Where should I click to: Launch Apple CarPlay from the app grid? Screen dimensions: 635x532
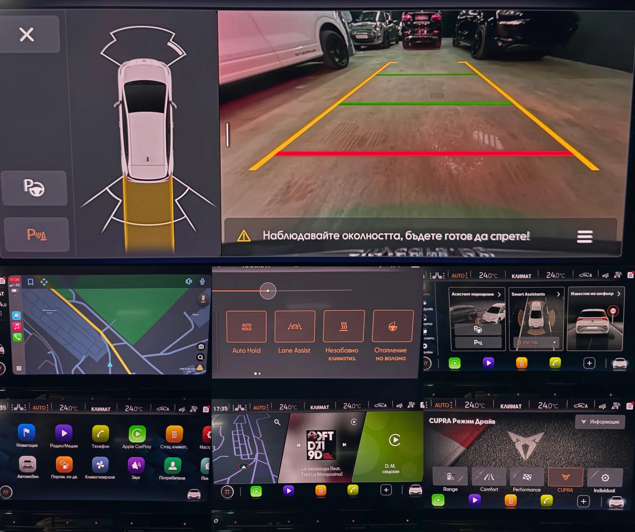[x=137, y=434]
